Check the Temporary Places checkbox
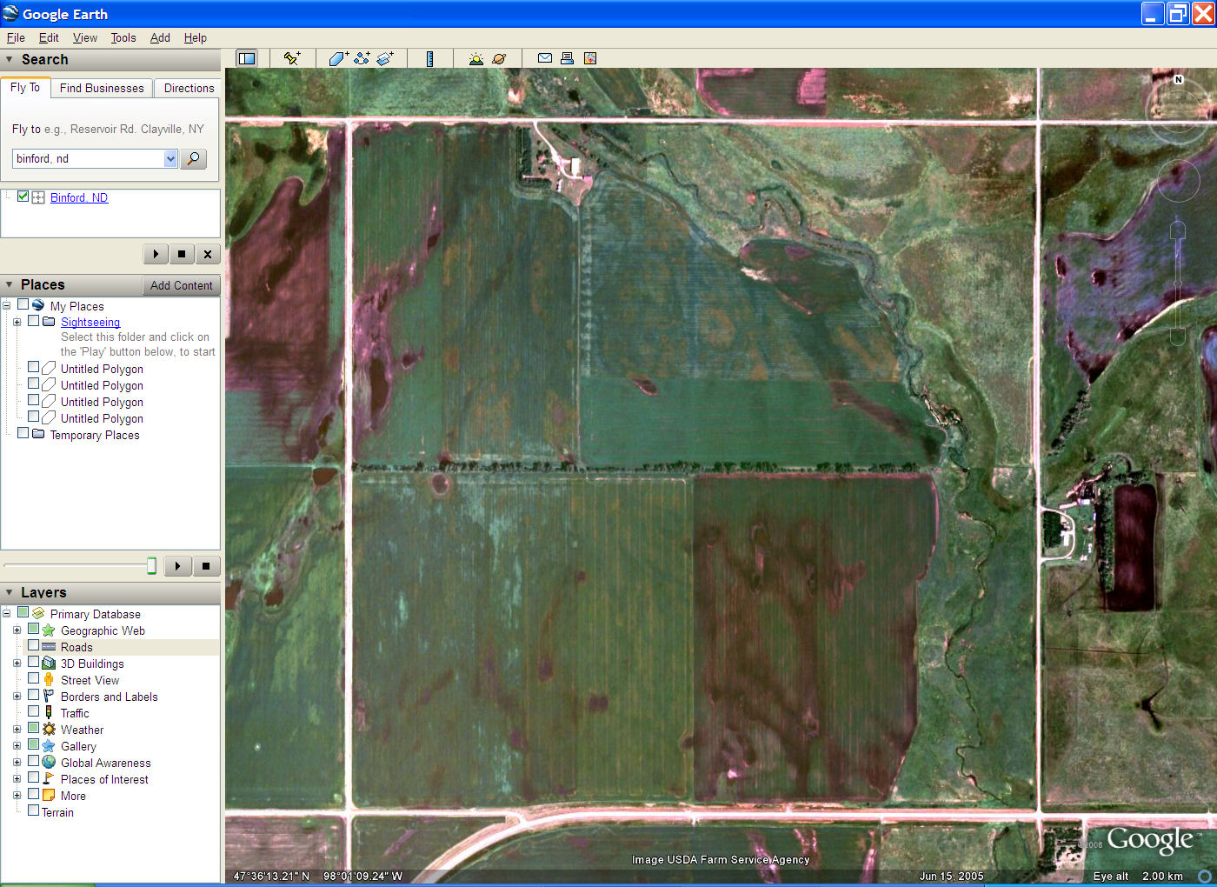This screenshot has height=887, width=1217. point(23,433)
